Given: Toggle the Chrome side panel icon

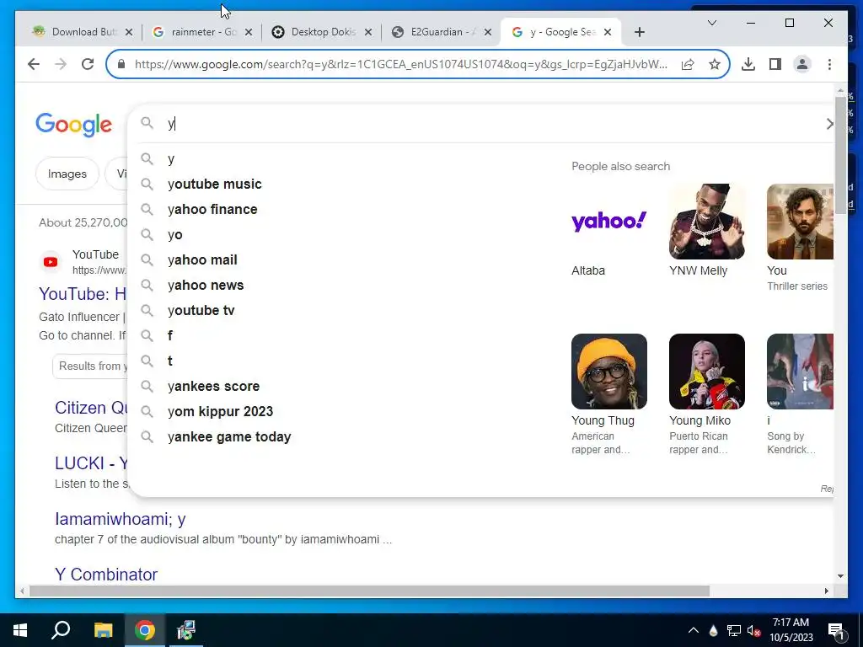Looking at the screenshot, I should tap(775, 64).
